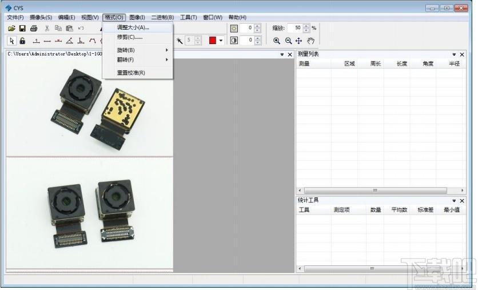This screenshot has width=478, height=290.
Task: Select the arrow pointer tool
Action: [11, 41]
